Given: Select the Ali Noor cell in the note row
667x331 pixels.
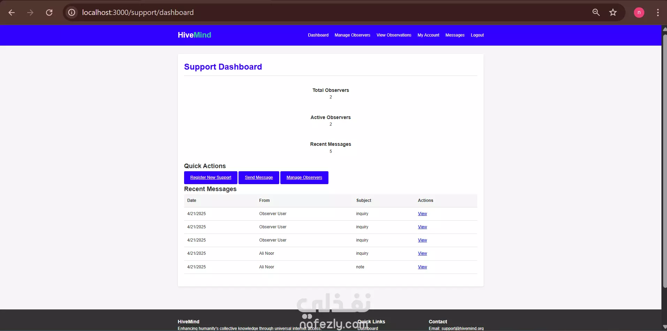Looking at the screenshot, I should click(267, 267).
